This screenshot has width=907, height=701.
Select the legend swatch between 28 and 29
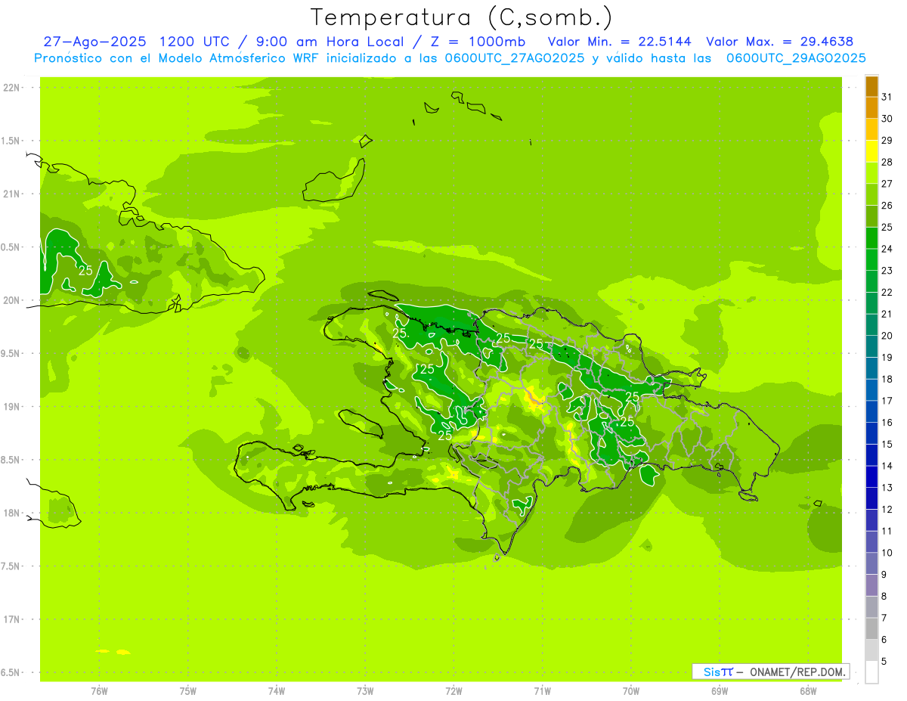click(x=871, y=151)
